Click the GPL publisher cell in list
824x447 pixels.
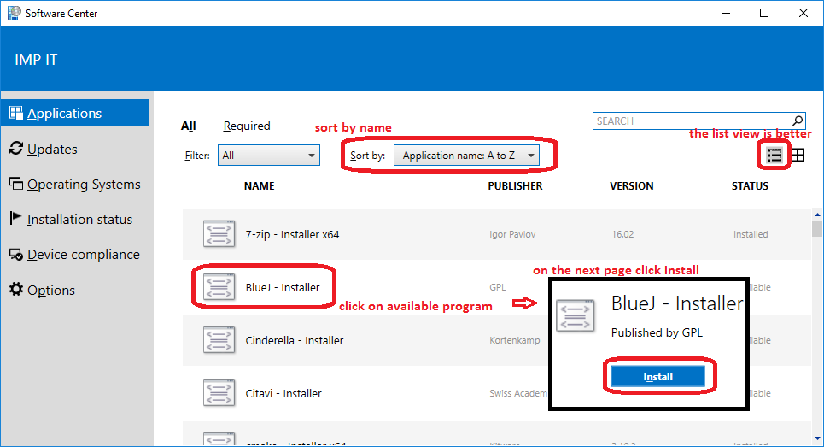click(x=498, y=287)
